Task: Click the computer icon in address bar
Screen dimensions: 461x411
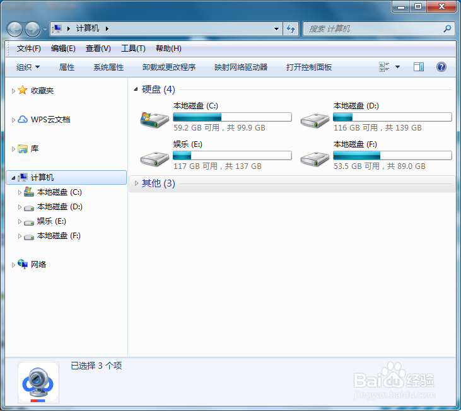Action: point(57,28)
